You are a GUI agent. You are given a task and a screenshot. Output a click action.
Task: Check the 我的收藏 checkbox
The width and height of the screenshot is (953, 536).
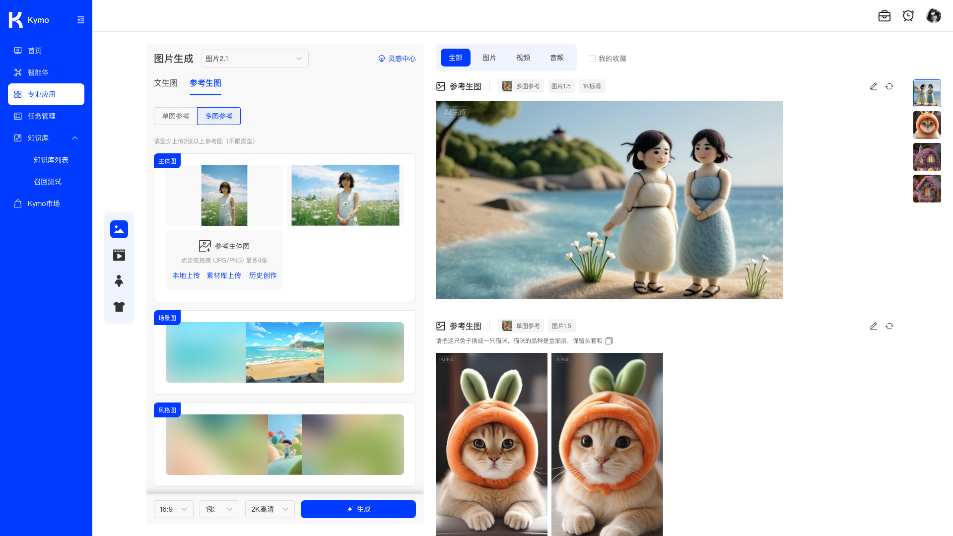[x=592, y=59]
